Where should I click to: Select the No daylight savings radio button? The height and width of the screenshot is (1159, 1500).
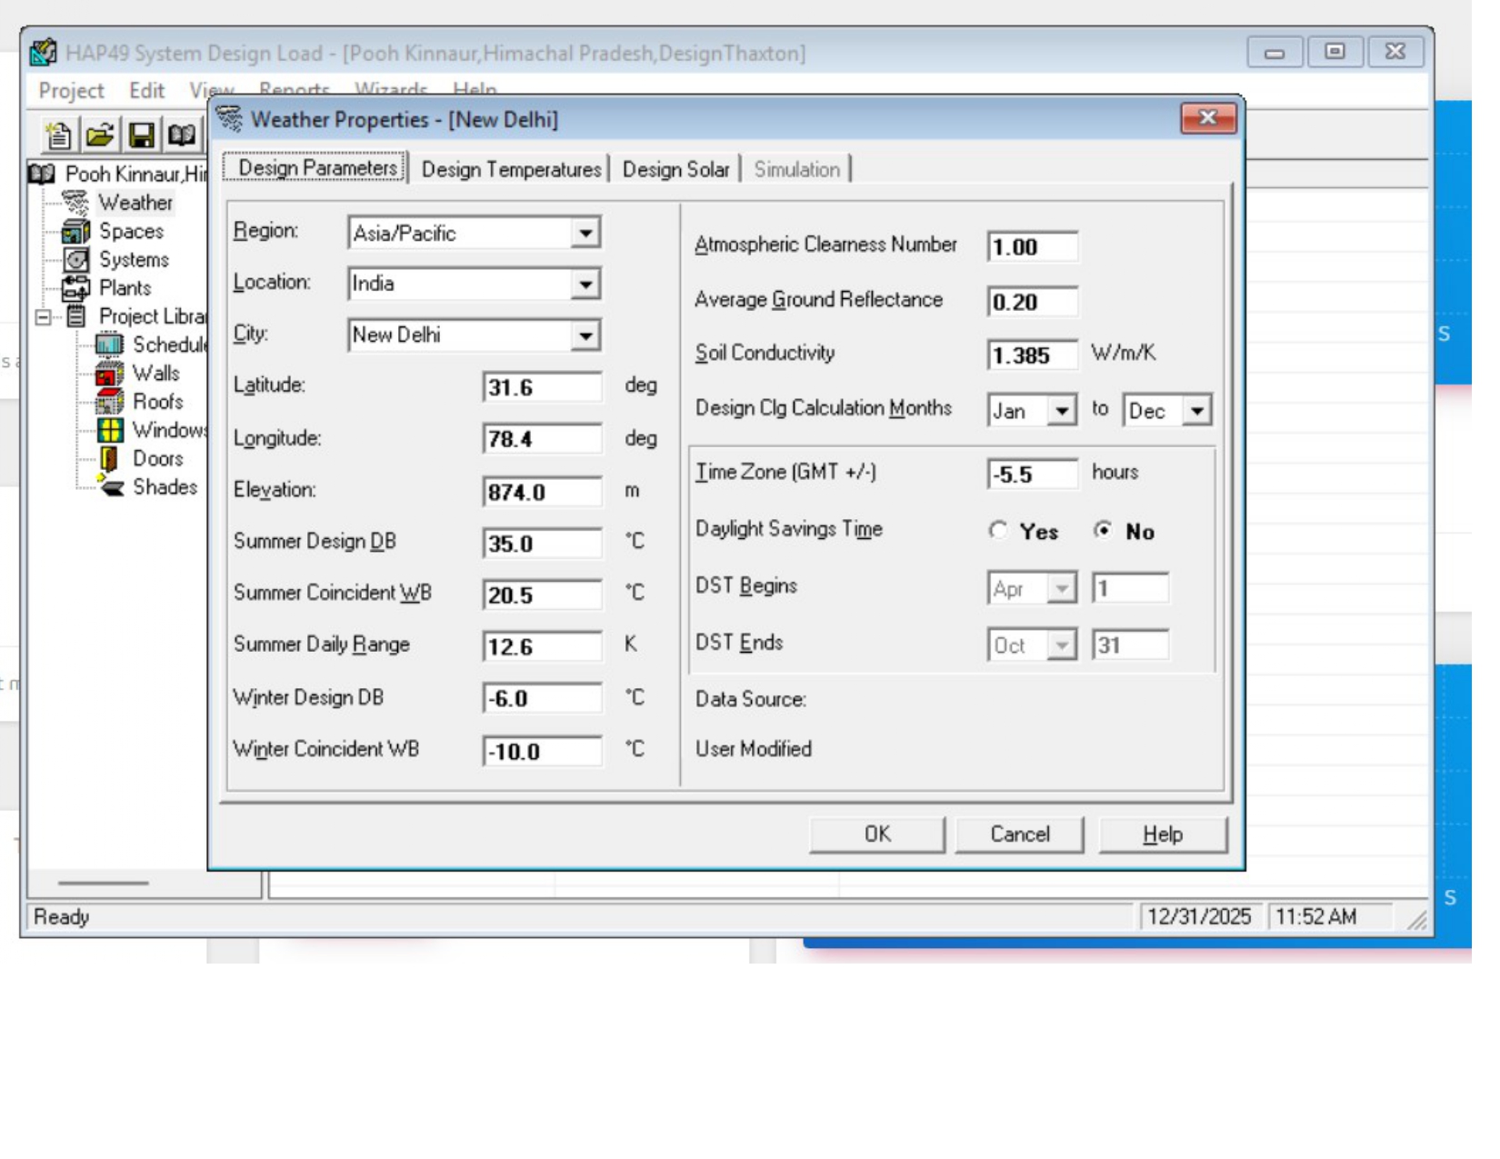tap(1103, 531)
